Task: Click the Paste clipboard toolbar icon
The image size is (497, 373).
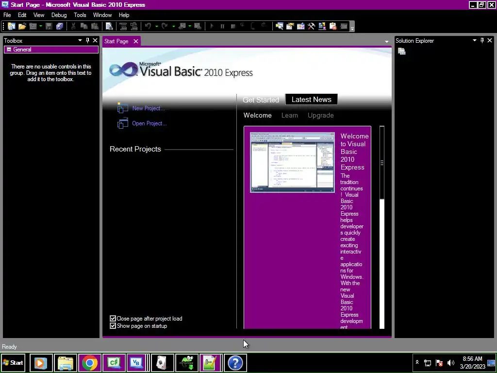Action: coord(95,26)
